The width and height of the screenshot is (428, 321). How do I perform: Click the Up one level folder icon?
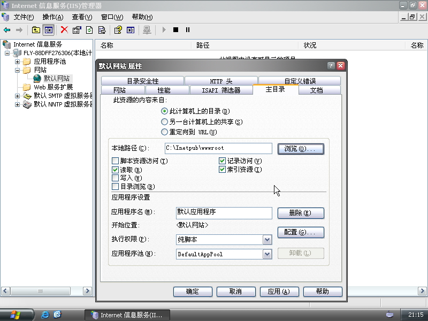[x=36, y=30]
